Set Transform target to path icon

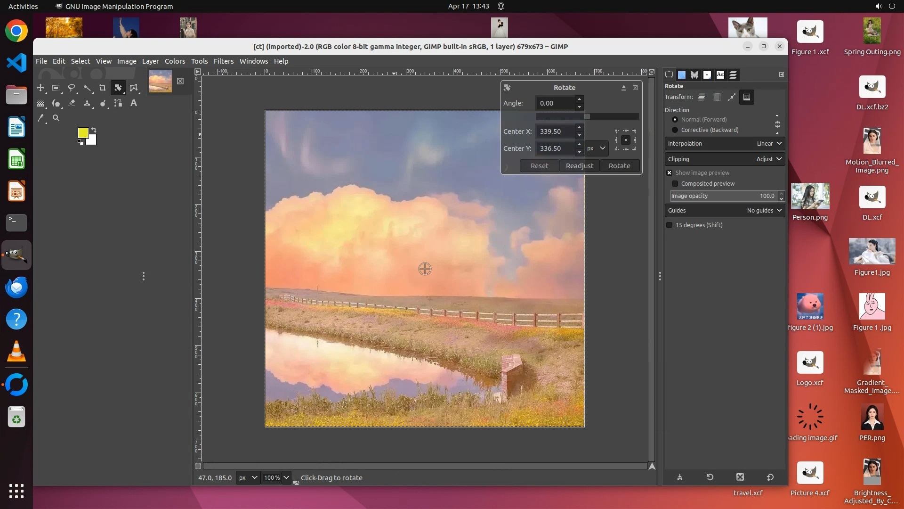(x=731, y=97)
